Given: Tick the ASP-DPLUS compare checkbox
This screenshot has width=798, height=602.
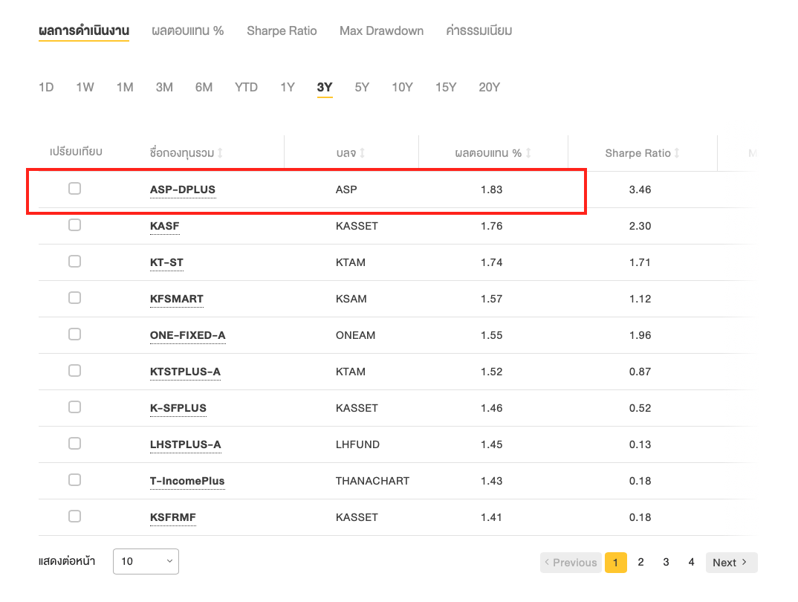Looking at the screenshot, I should pyautogui.click(x=74, y=189).
